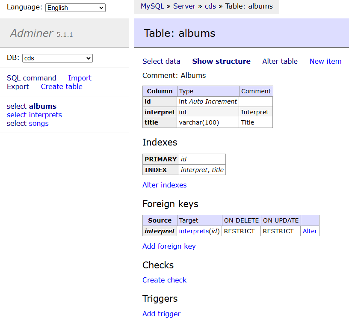Image resolution: width=349 pixels, height=321 pixels.
Task: Open the songs table from sidebar
Action: (39, 123)
